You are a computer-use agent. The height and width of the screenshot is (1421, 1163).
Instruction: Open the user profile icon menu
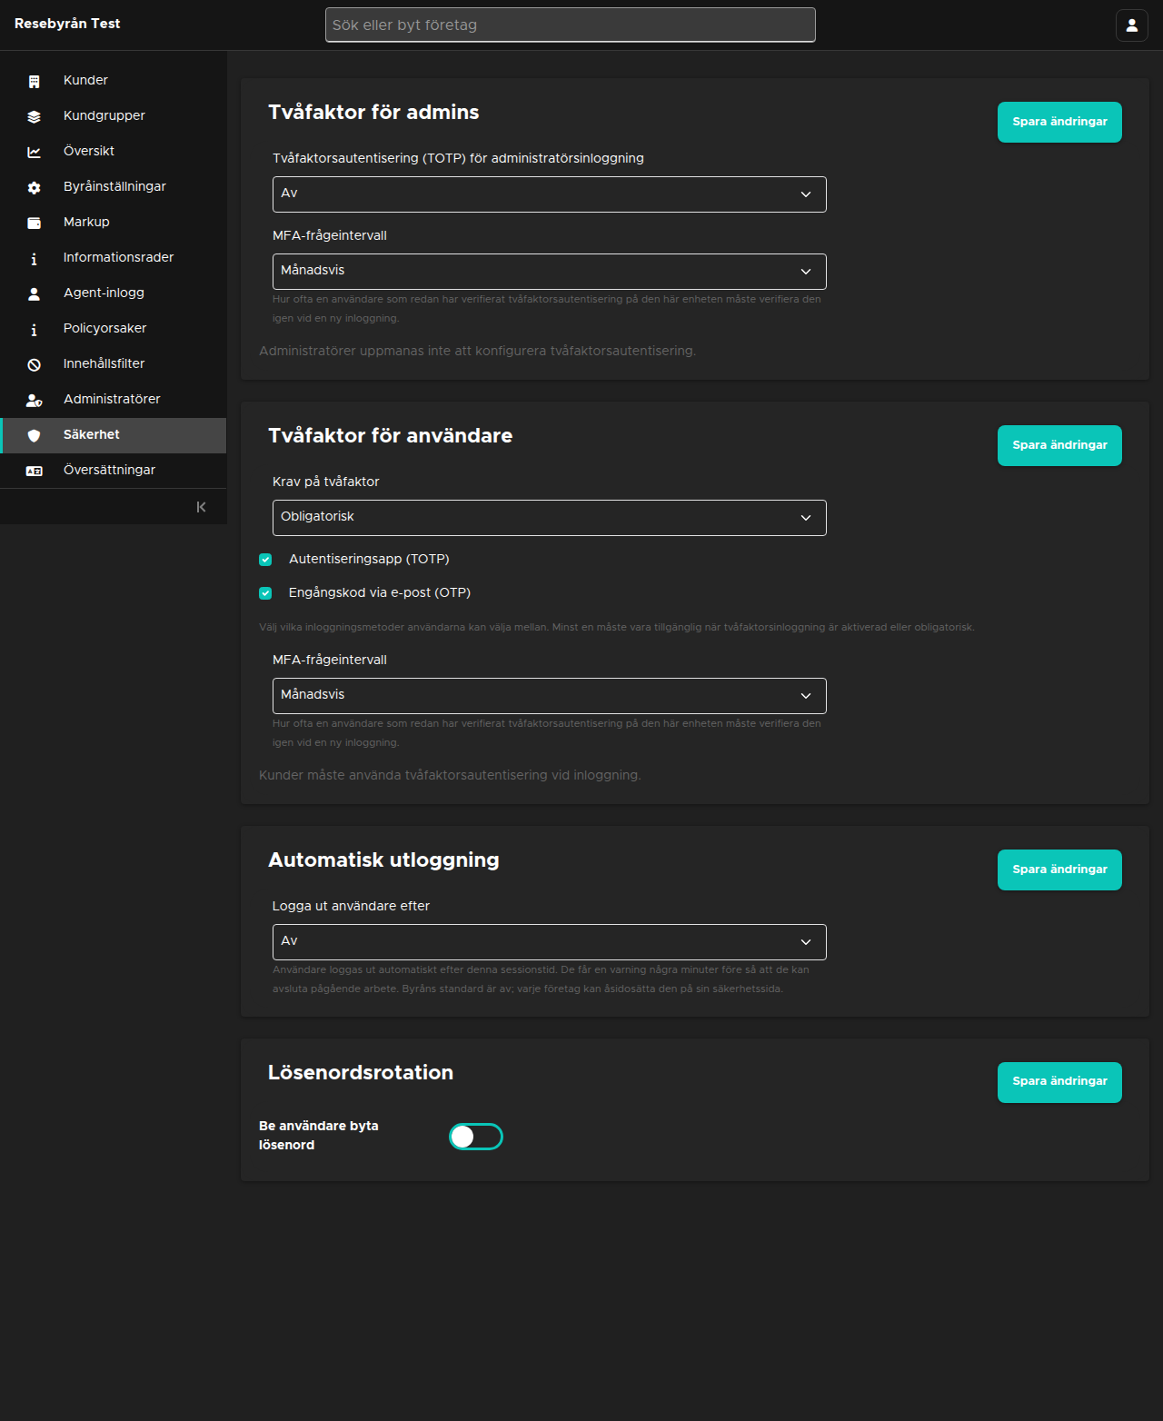1132,25
